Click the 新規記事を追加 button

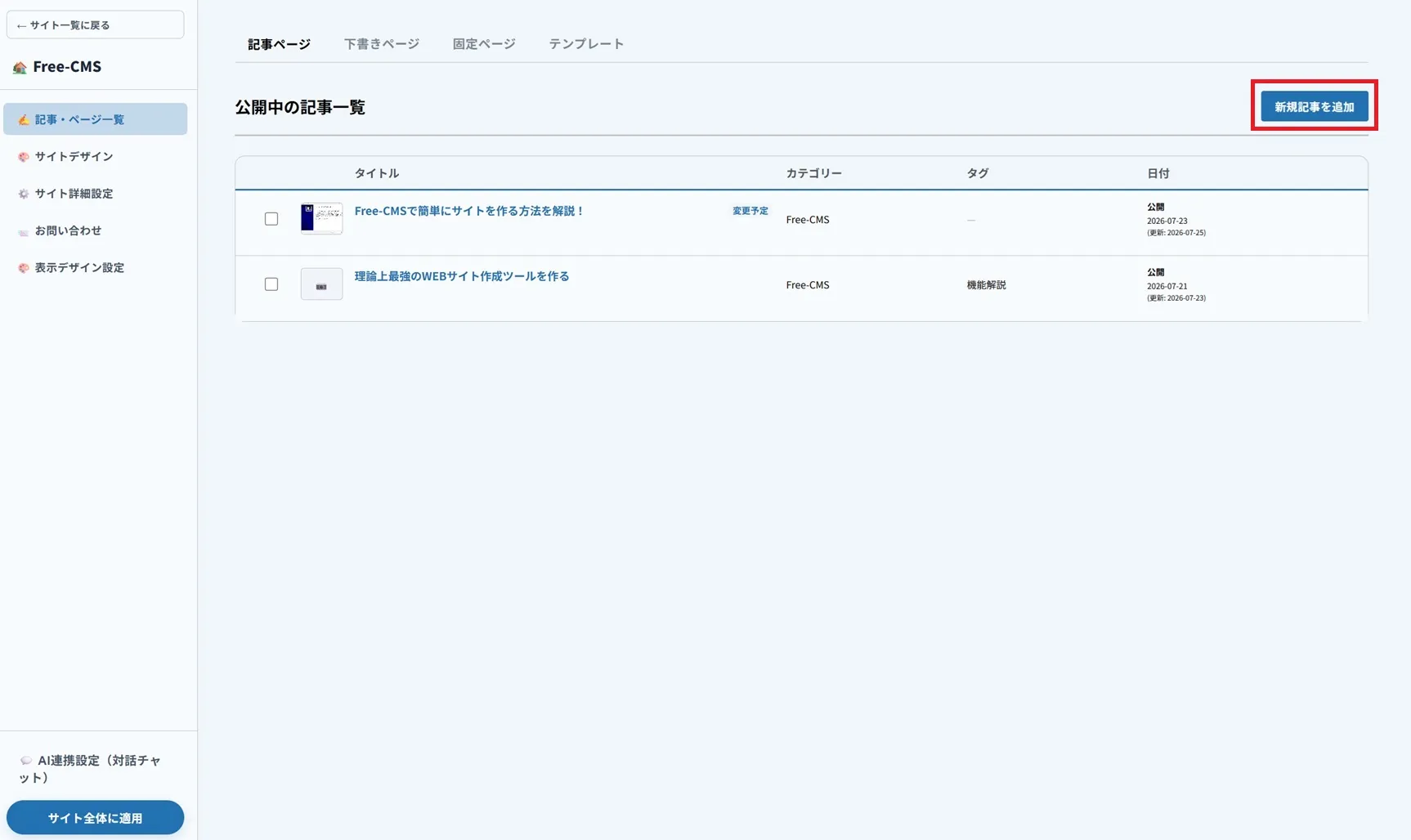(x=1315, y=106)
